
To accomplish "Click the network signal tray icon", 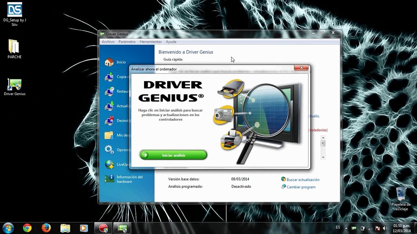I will [x=370, y=228].
